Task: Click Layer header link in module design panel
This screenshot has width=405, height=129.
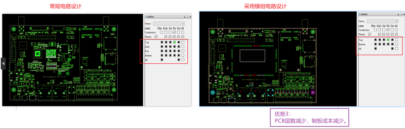Action: tap(361, 26)
